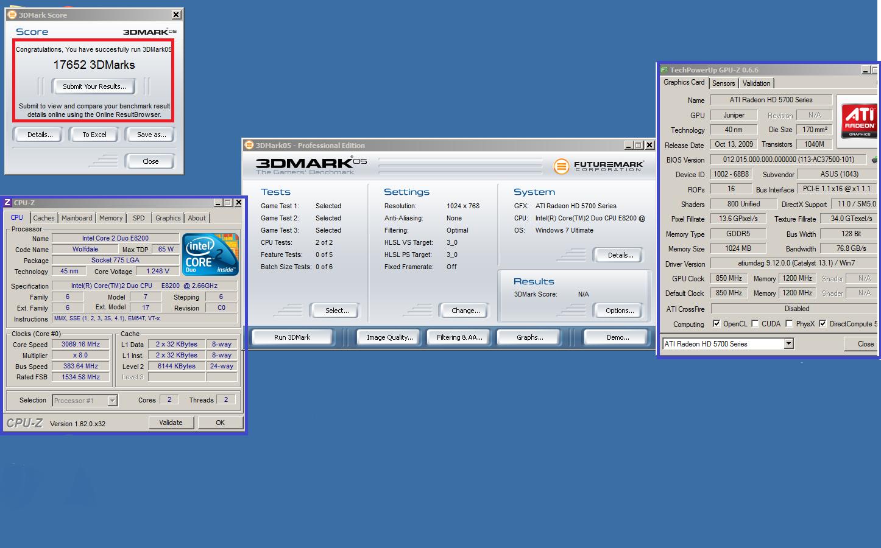The width and height of the screenshot is (881, 548).
Task: Click the Driver Version field in GPU-Z
Action: [793, 263]
